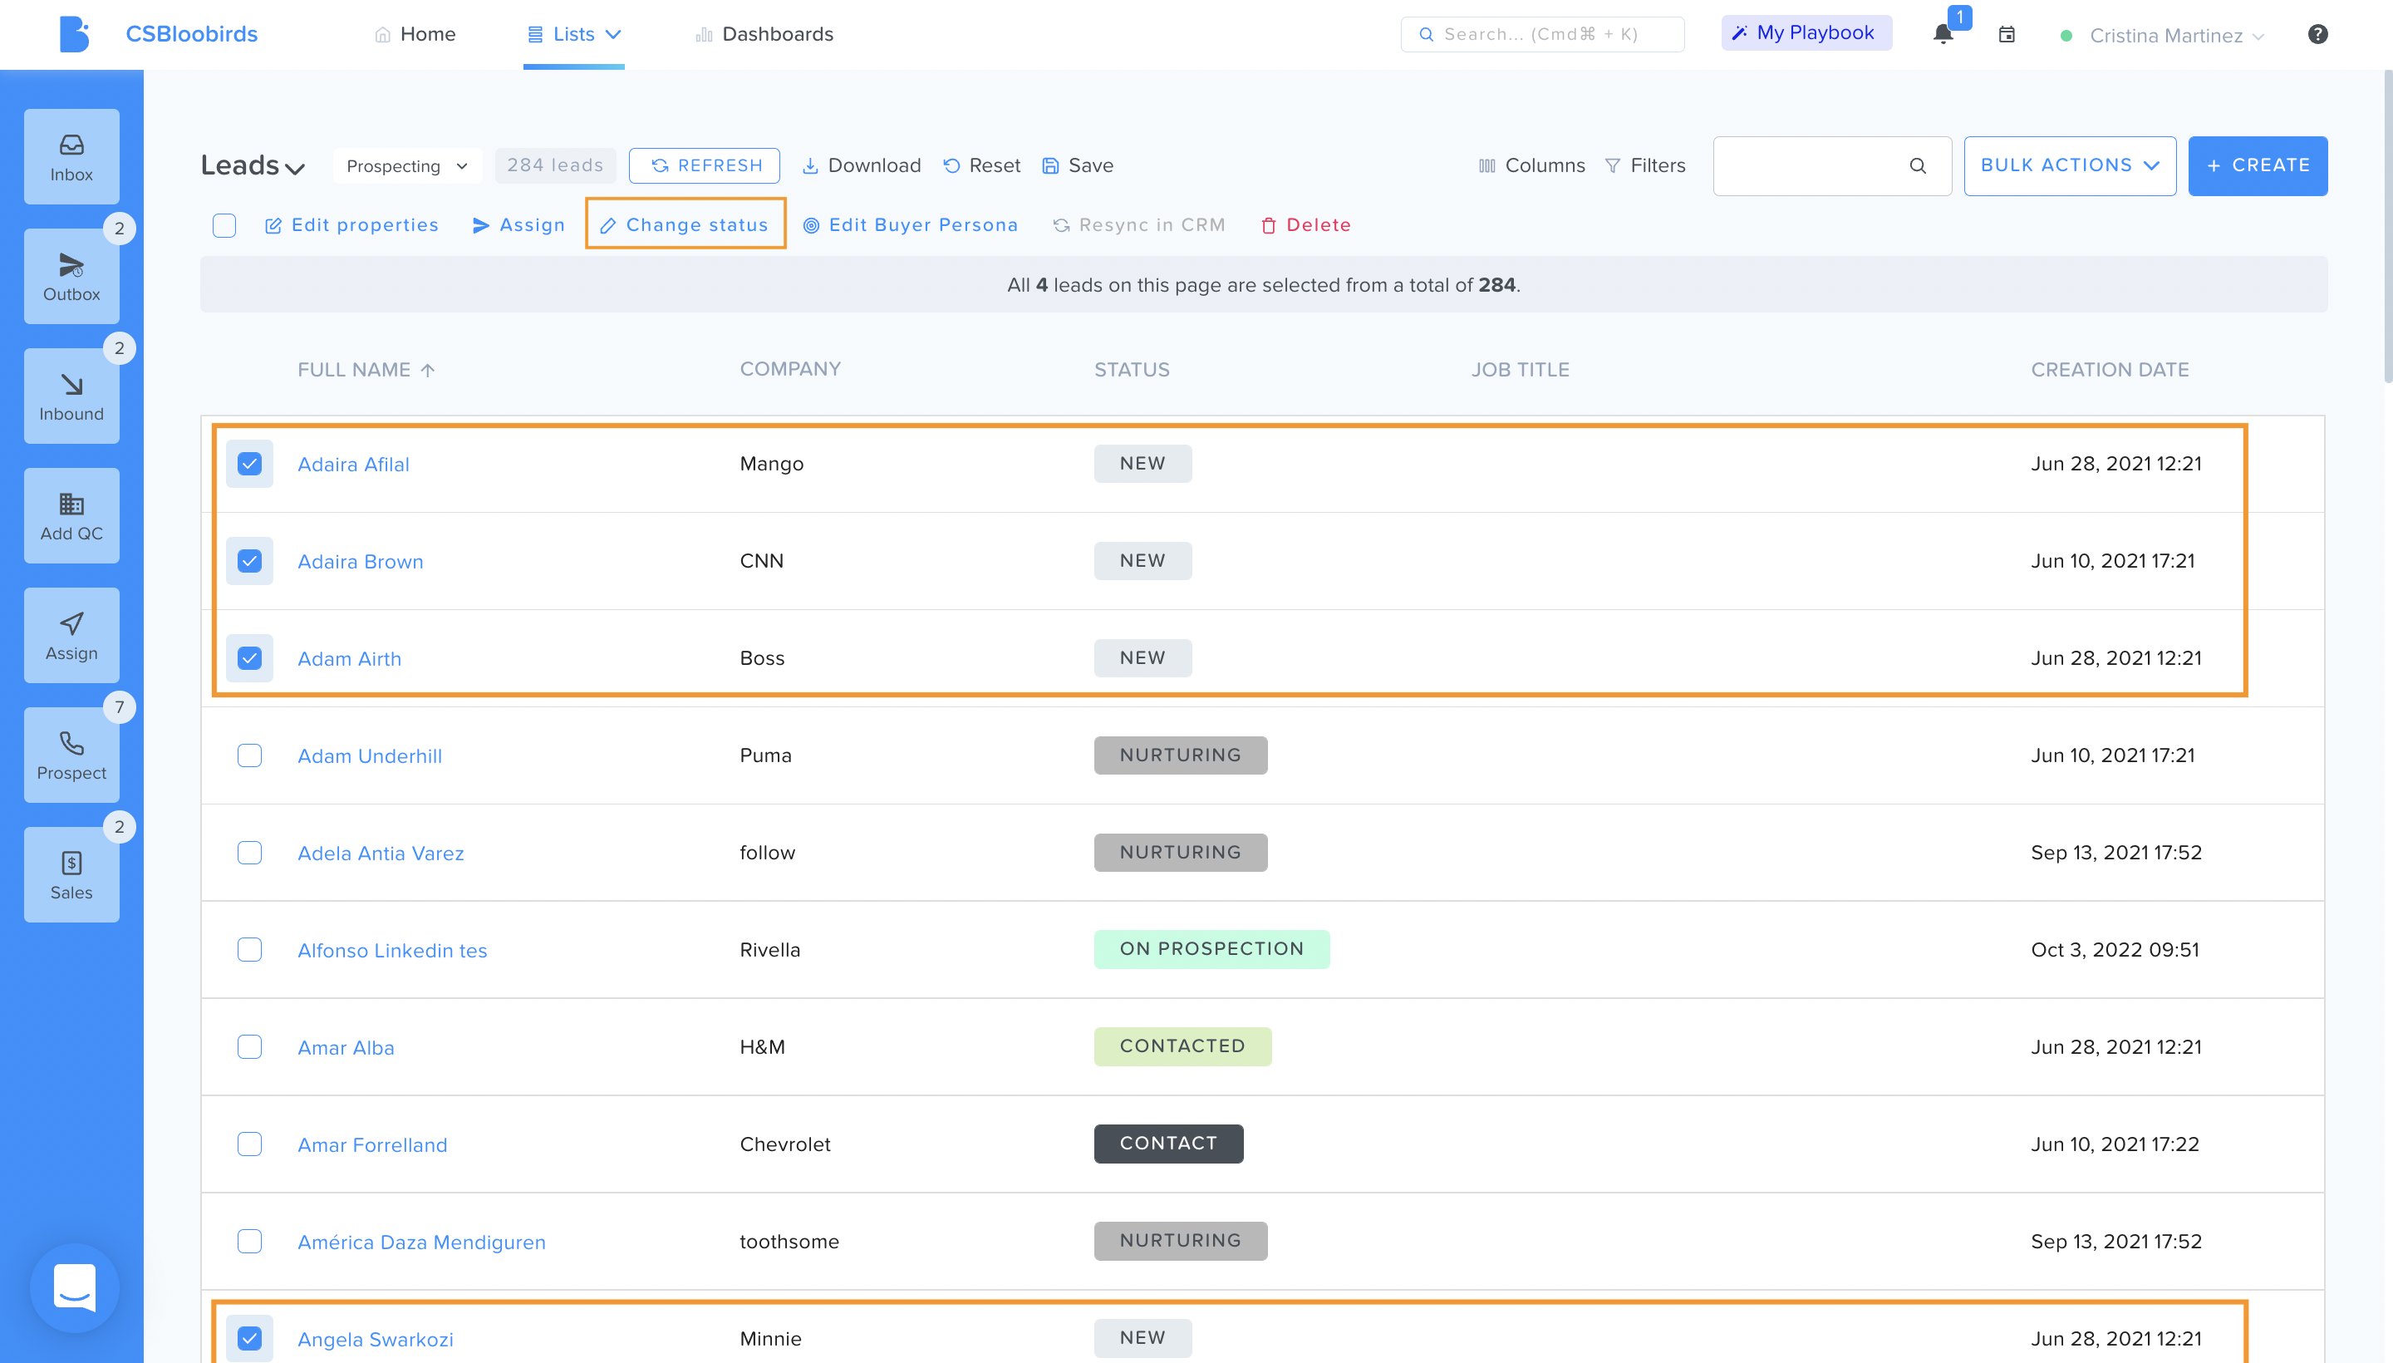Check the Amar Alba checkbox

250,1046
